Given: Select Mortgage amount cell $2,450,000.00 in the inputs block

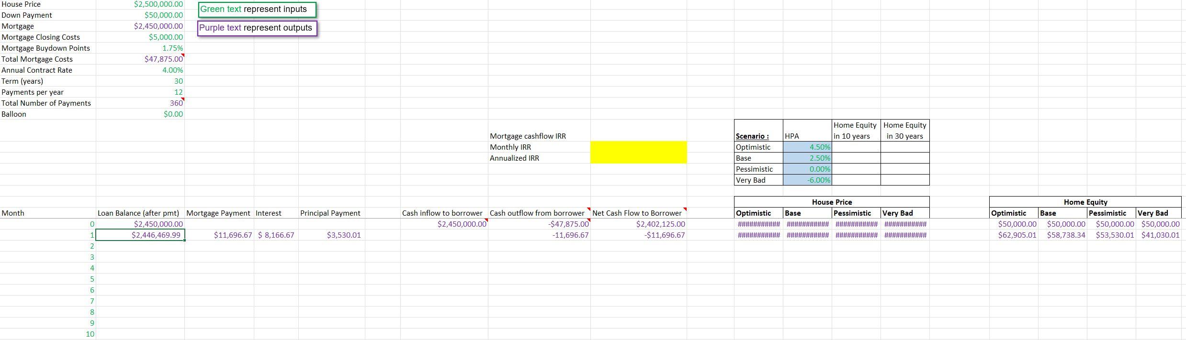Looking at the screenshot, I should pyautogui.click(x=158, y=26).
